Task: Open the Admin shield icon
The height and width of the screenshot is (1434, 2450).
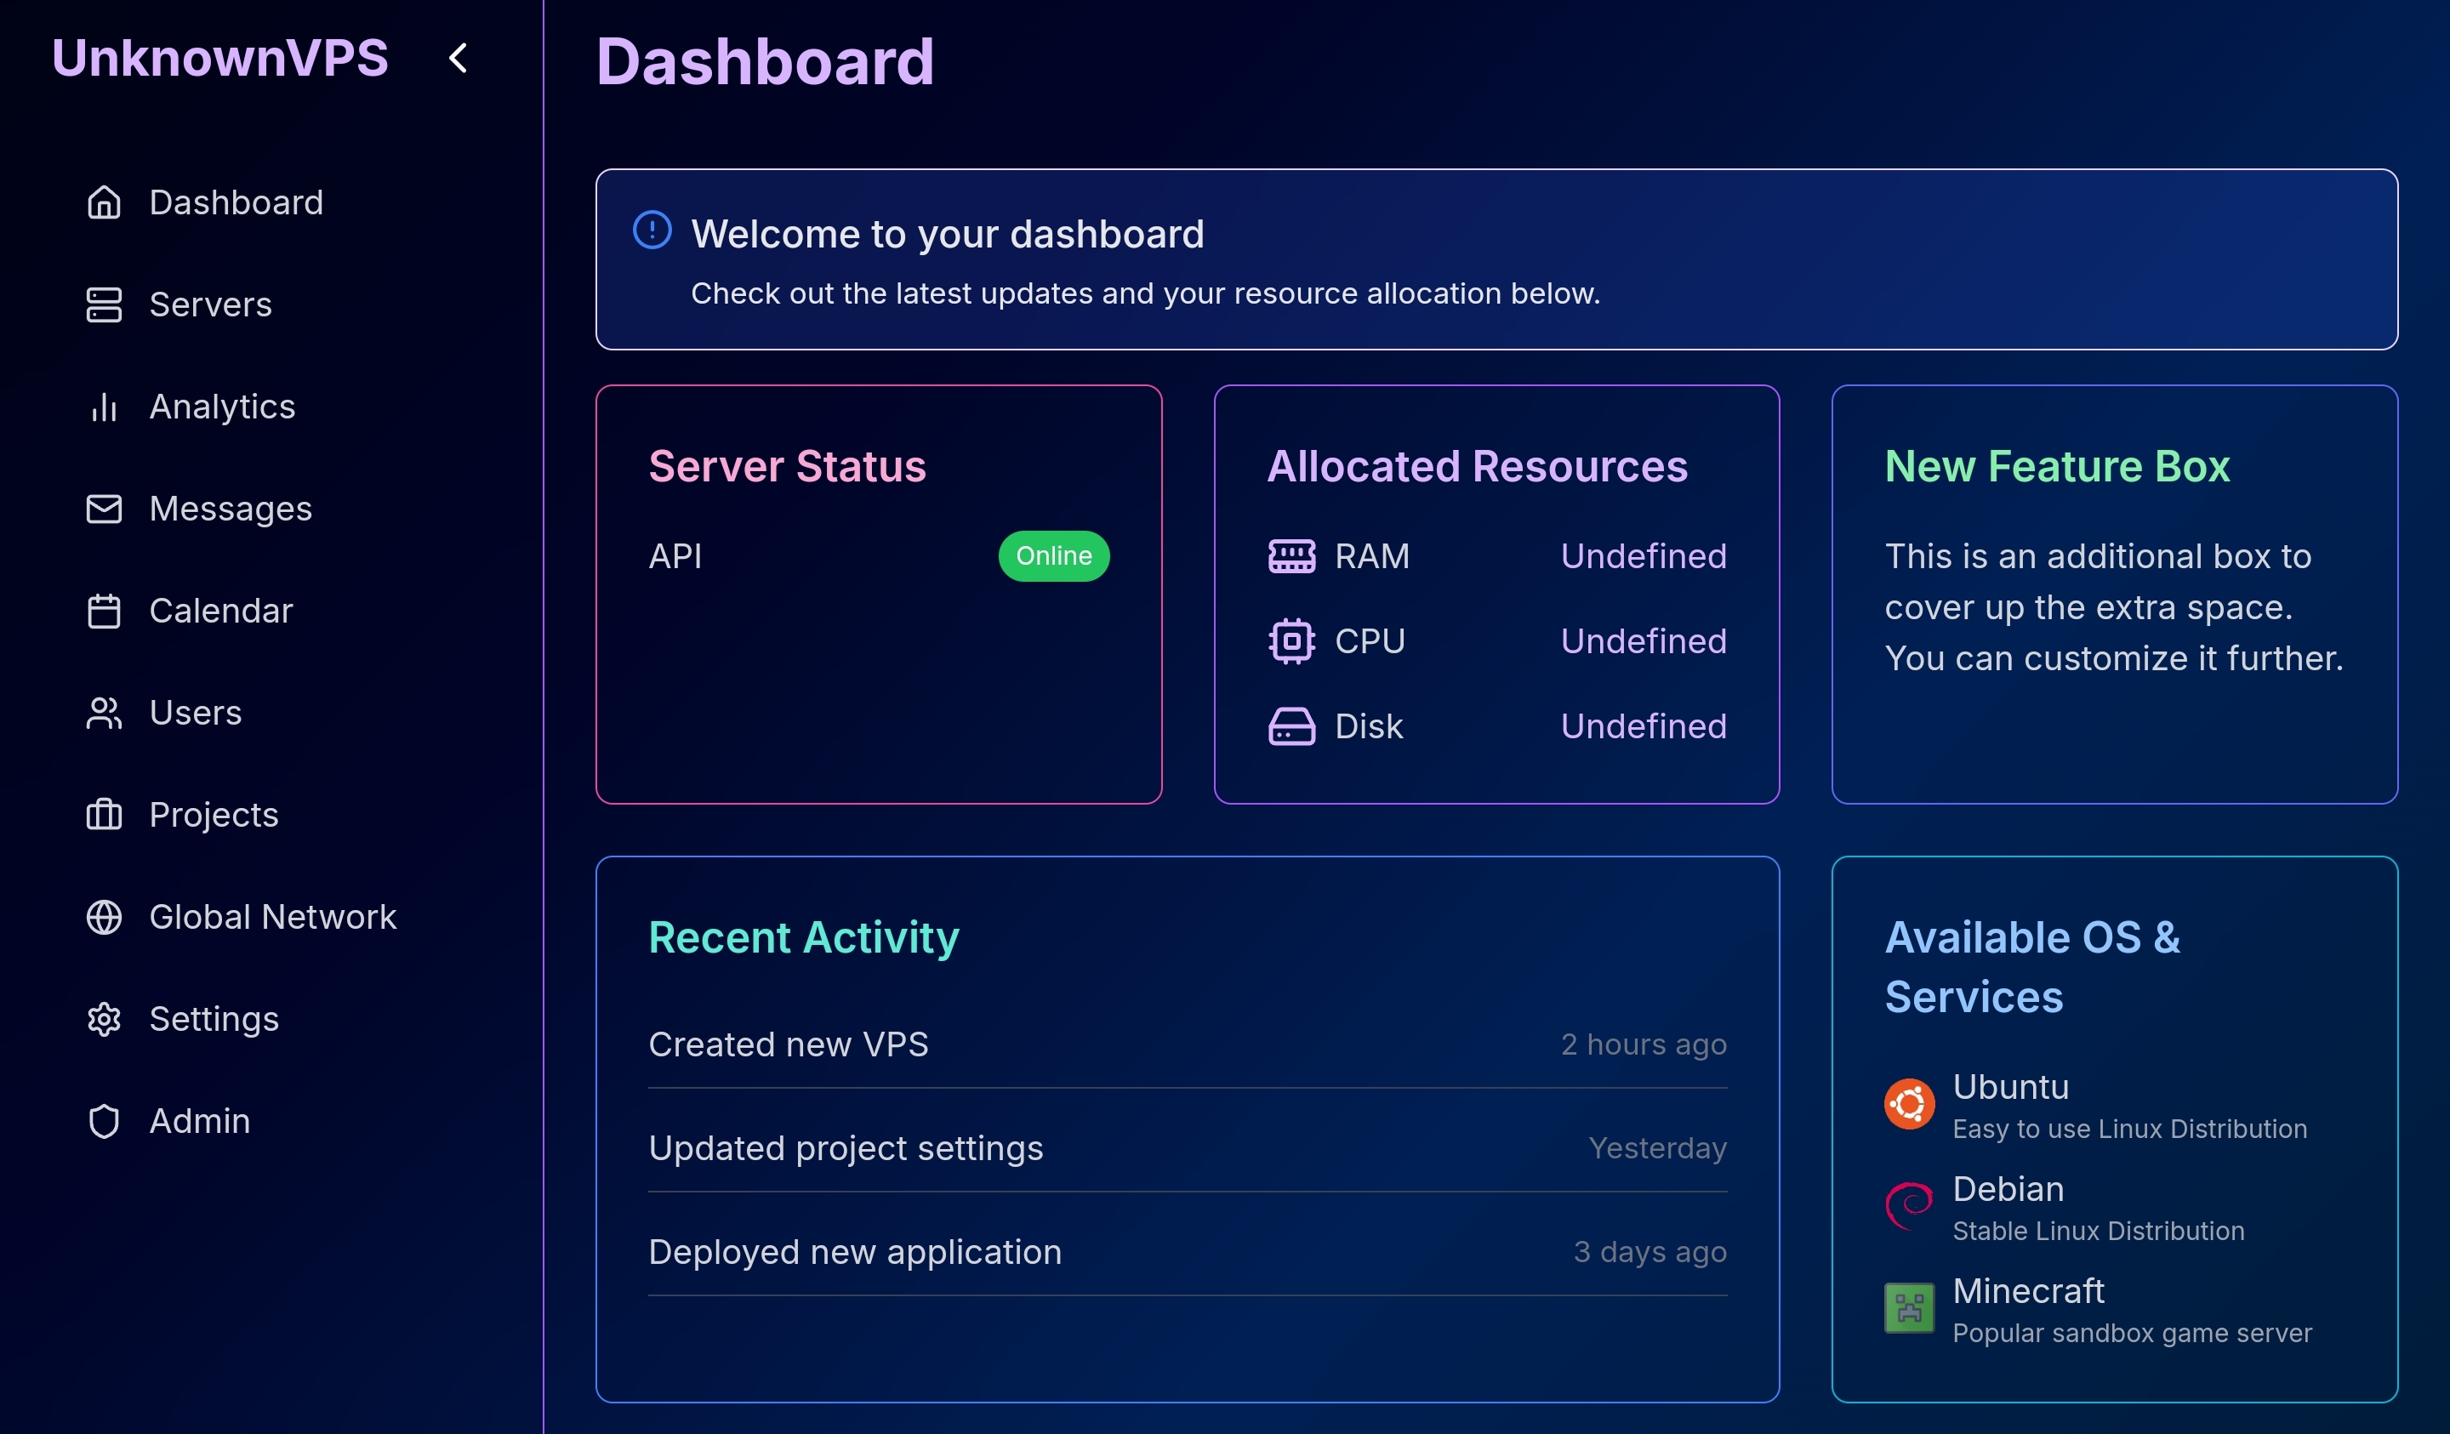Action: pyautogui.click(x=104, y=1121)
